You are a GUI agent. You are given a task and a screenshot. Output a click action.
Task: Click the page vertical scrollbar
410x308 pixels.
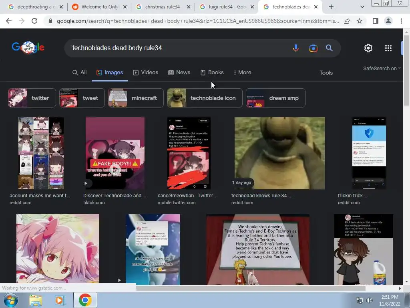coord(406,71)
